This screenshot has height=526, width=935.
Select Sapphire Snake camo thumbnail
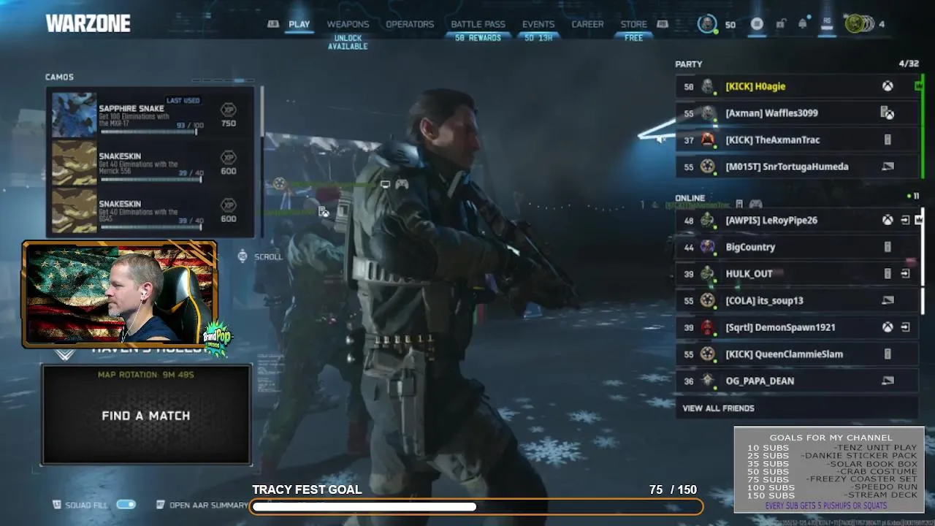pos(74,115)
